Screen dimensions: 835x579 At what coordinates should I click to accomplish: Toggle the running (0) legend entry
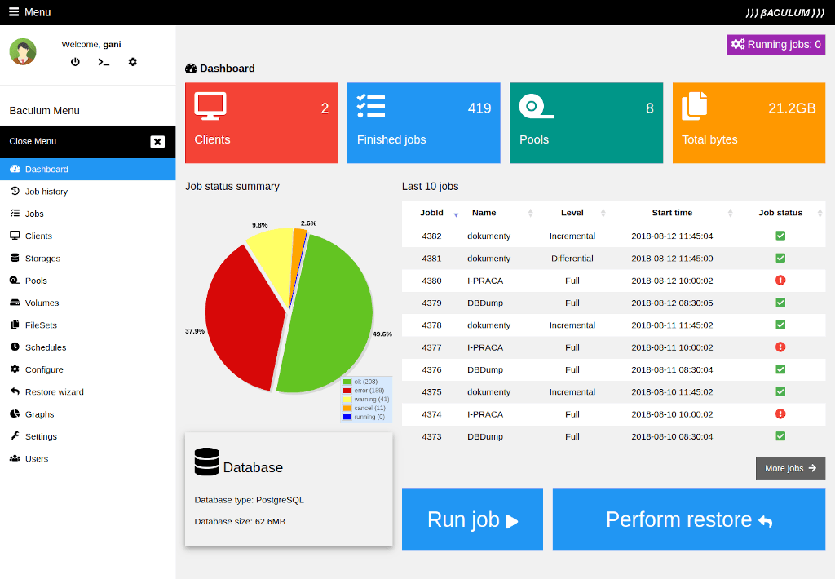pos(364,417)
